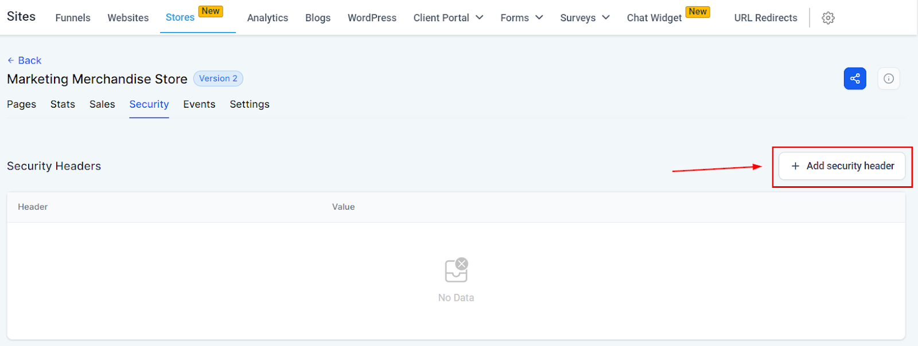
Task: Open the store Settings tab
Action: [x=250, y=104]
